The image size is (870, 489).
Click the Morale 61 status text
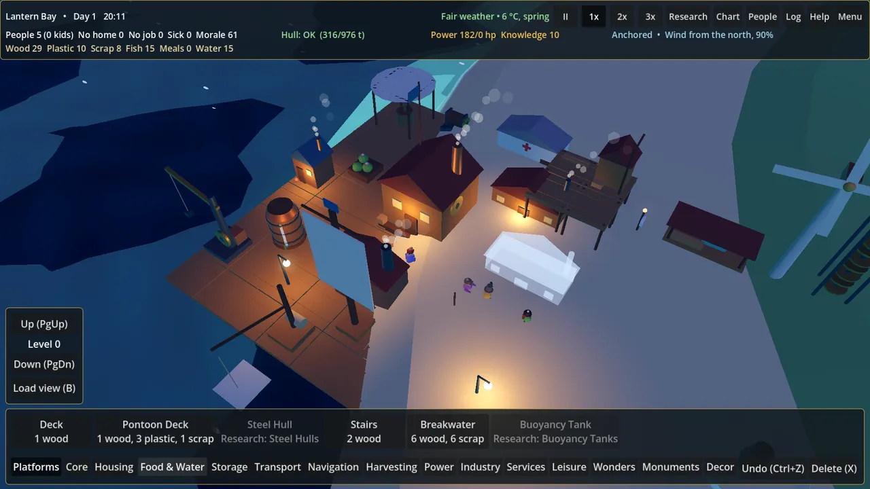(x=217, y=35)
